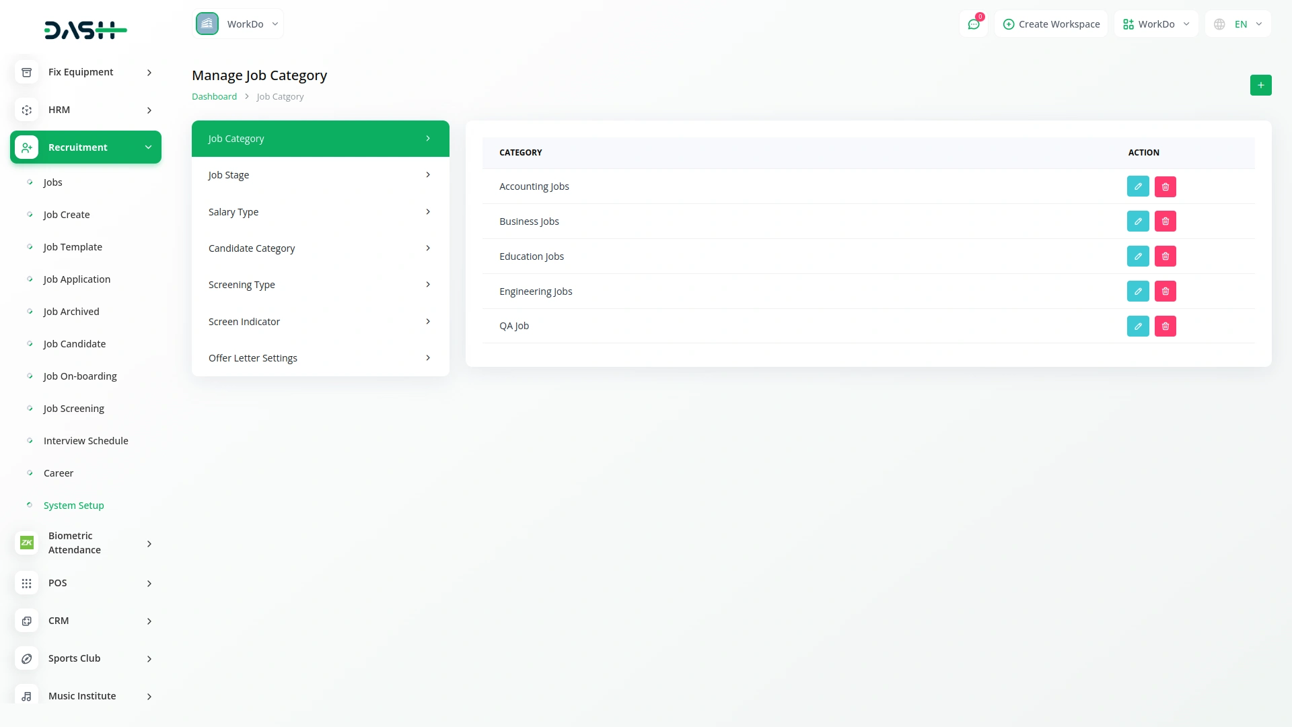Click the Biometric Attendance ZK icon
Viewport: 1292px width, 727px height.
26,543
